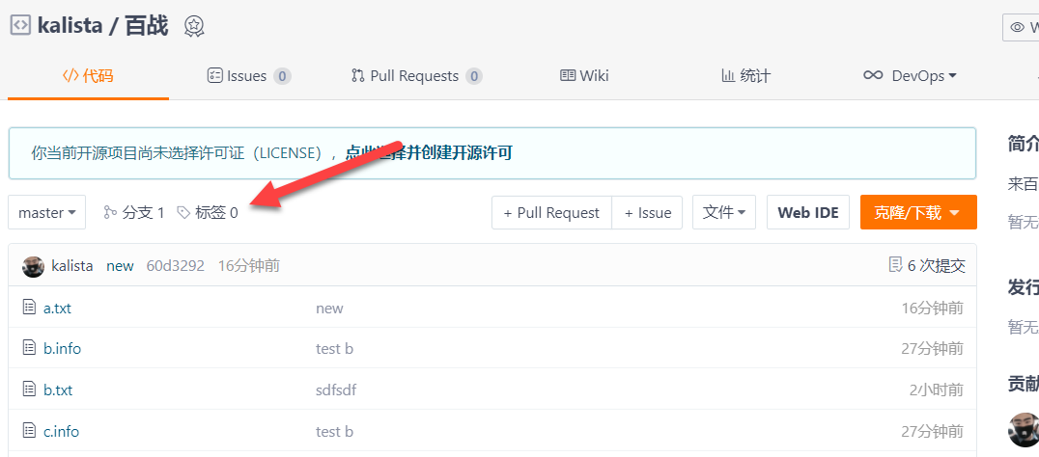Switch to the Issues tab
1039x457 pixels.
coord(249,76)
